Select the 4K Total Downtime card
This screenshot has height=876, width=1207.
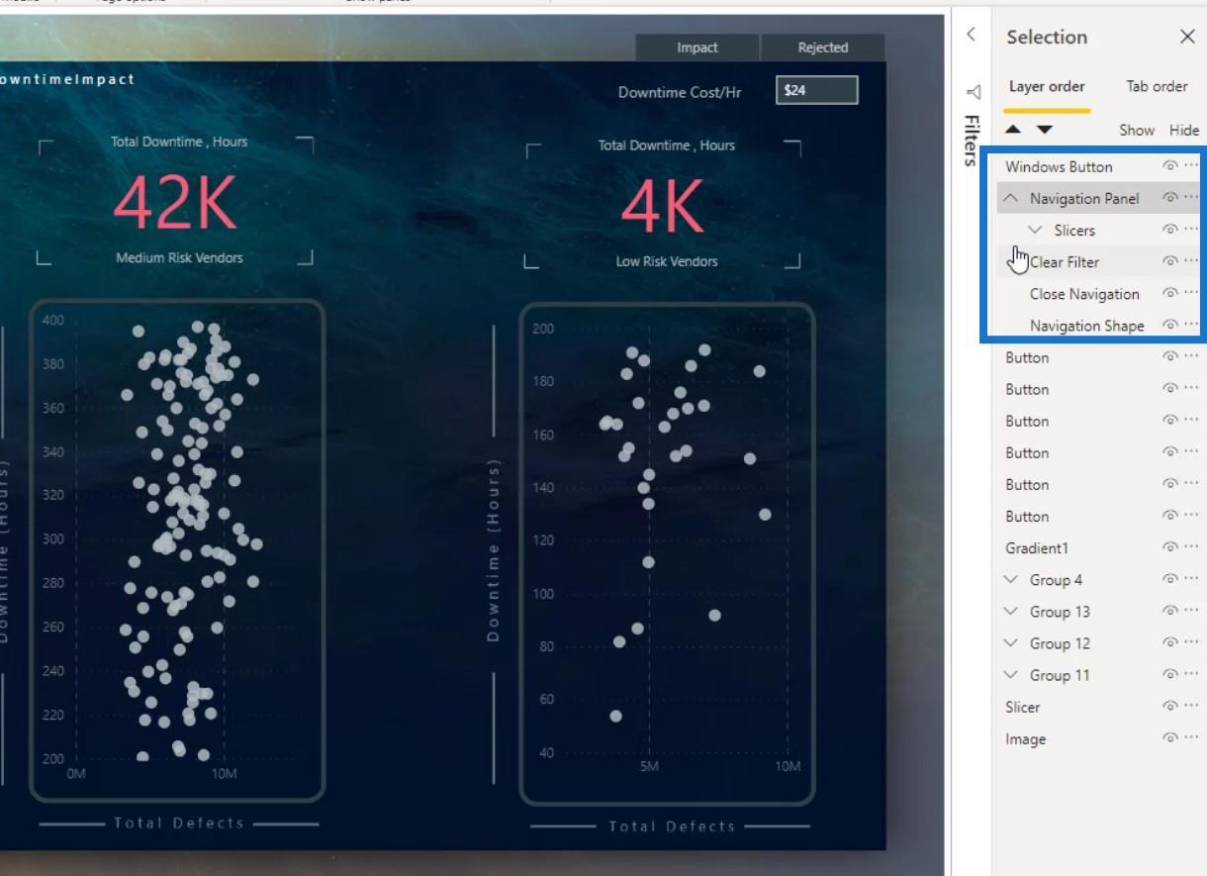coord(662,205)
